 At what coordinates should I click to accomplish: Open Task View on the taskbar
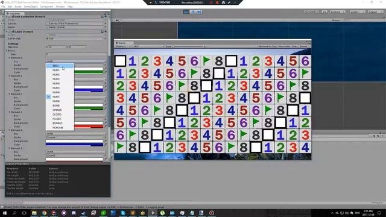[24, 213]
